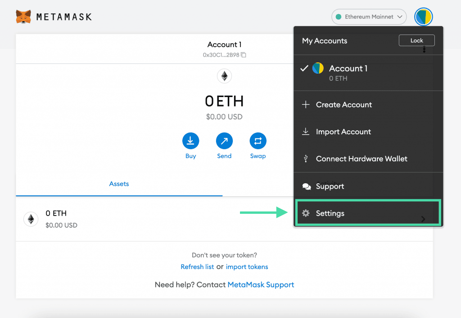Click the 0 ETH asset row text
This screenshot has width=461, height=318.
click(x=56, y=213)
